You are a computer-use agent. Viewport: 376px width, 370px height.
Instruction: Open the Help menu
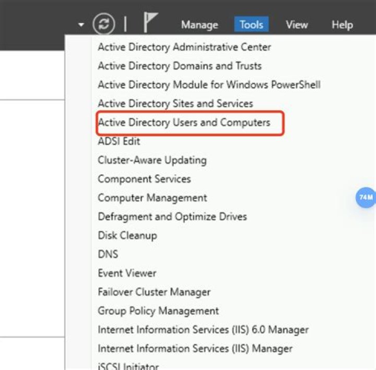coord(342,25)
